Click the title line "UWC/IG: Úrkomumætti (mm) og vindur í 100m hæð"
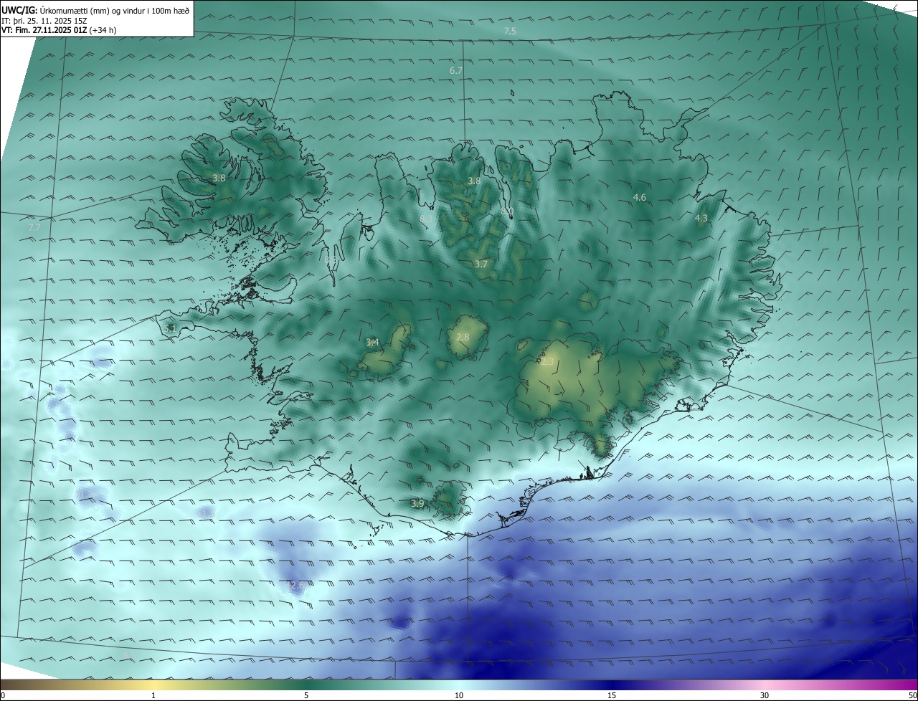Image resolution: width=918 pixels, height=701 pixels. (x=95, y=11)
